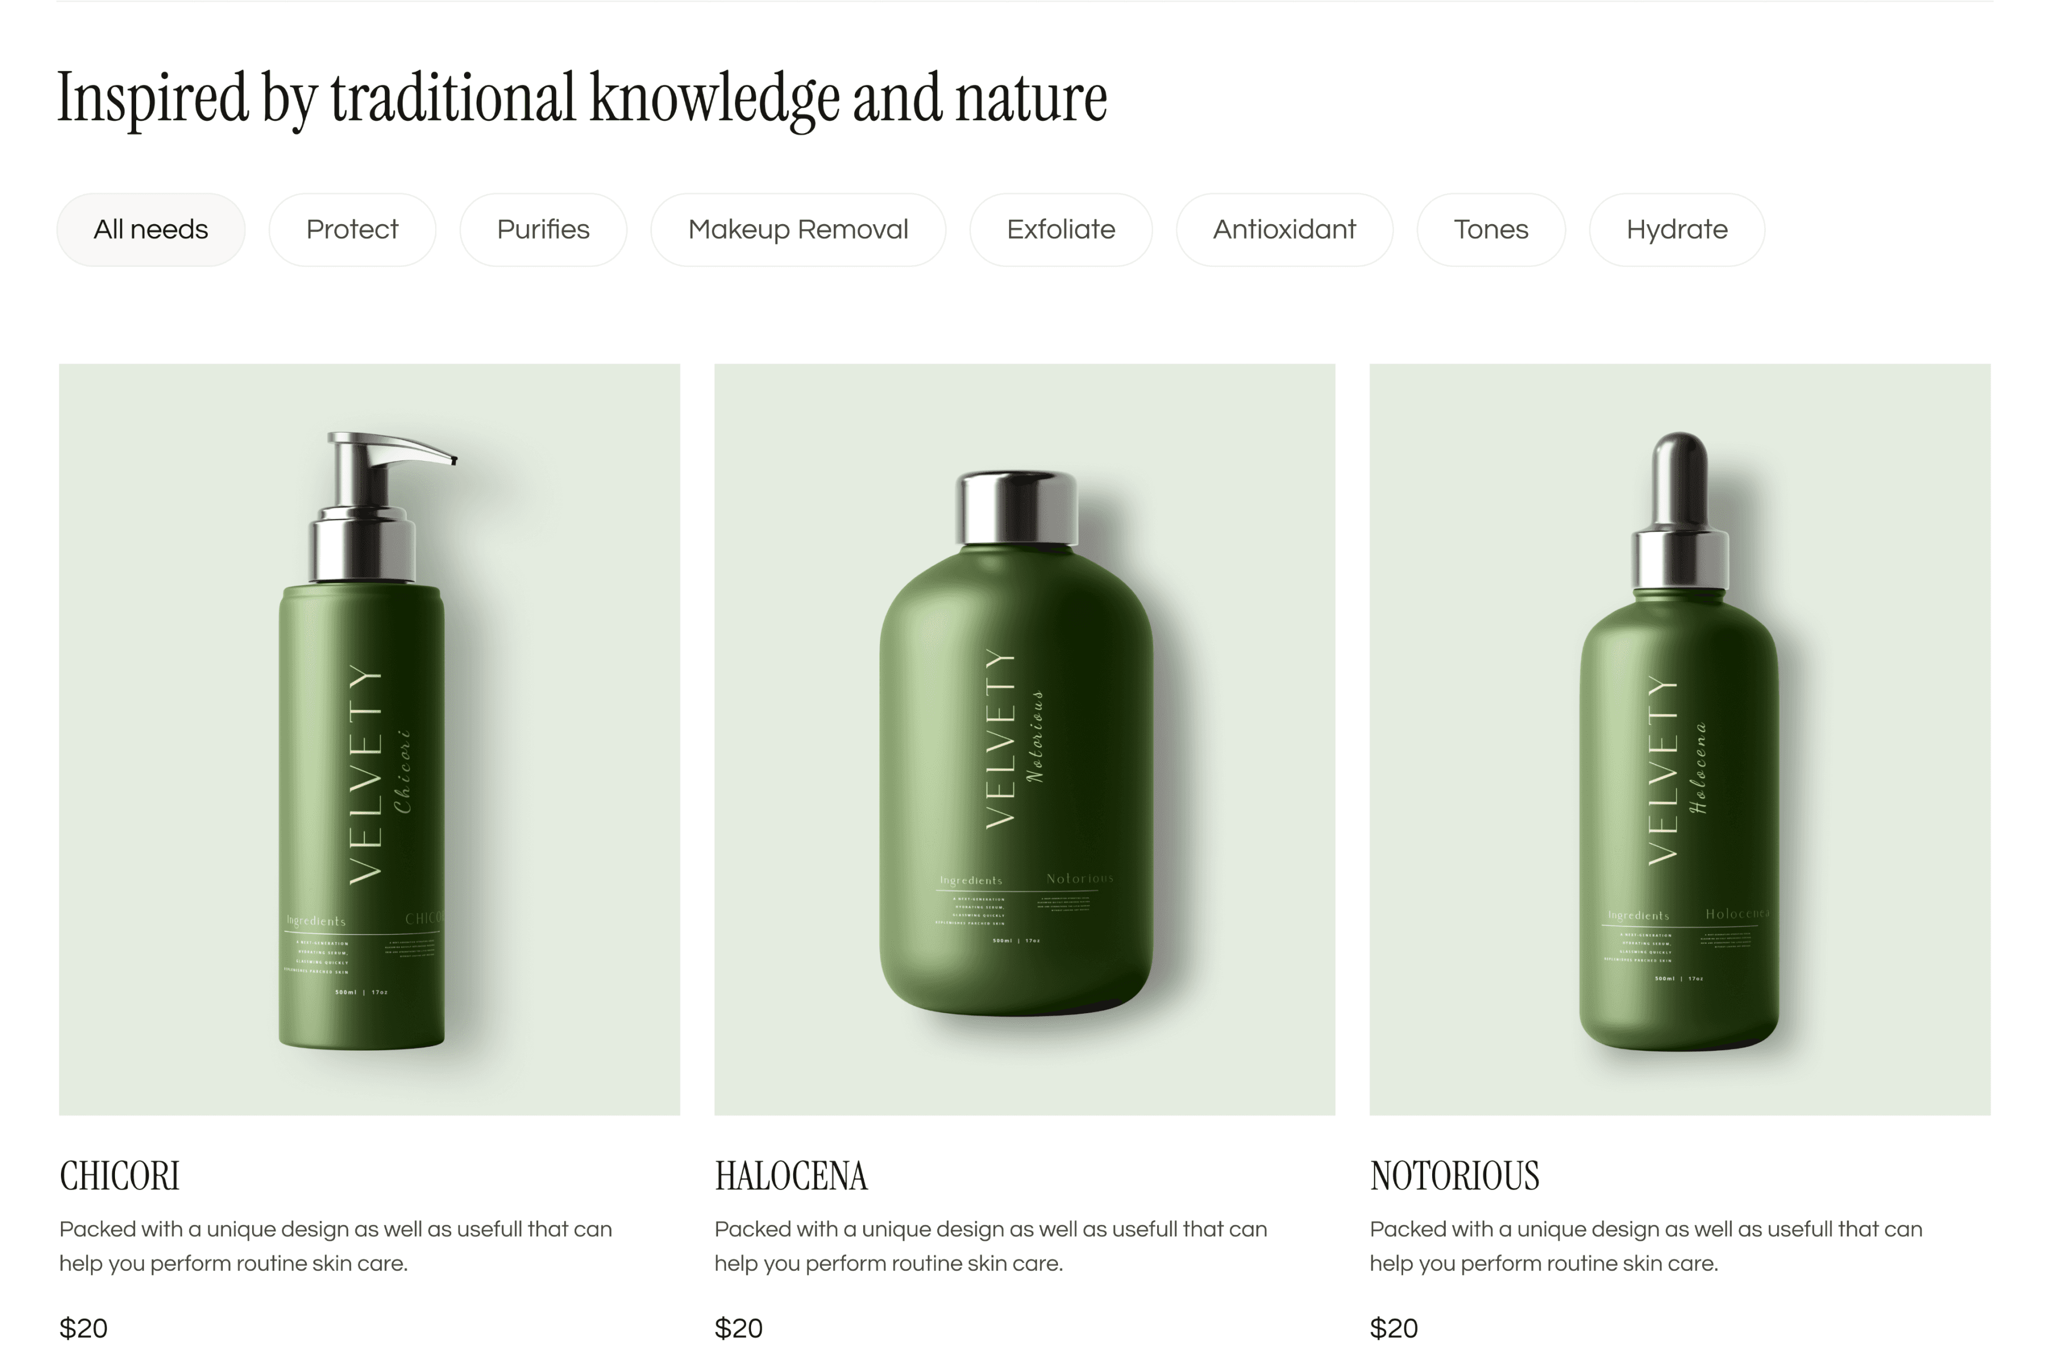The width and height of the screenshot is (2050, 1366).
Task: Pick the Tones filter pill
Action: 1491,230
